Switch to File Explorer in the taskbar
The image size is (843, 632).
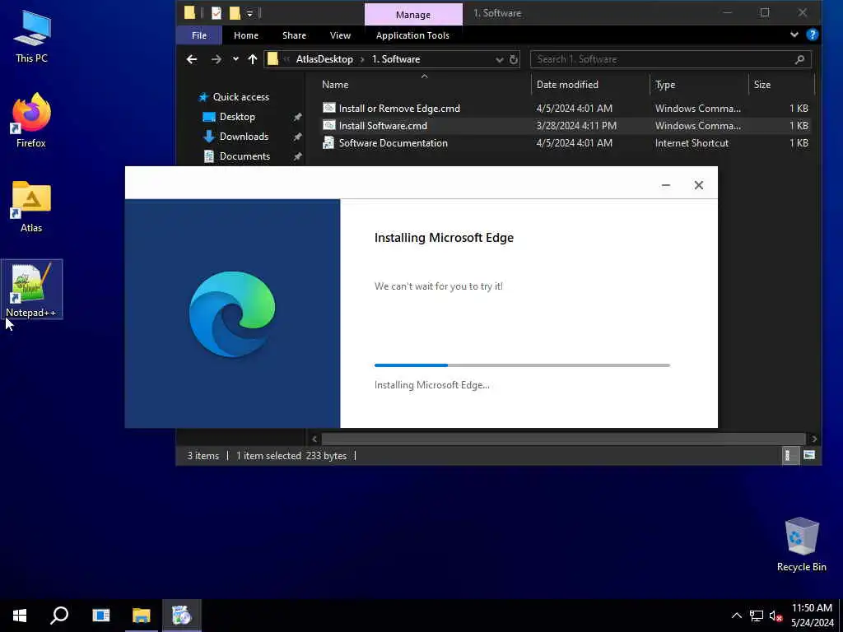coord(142,616)
